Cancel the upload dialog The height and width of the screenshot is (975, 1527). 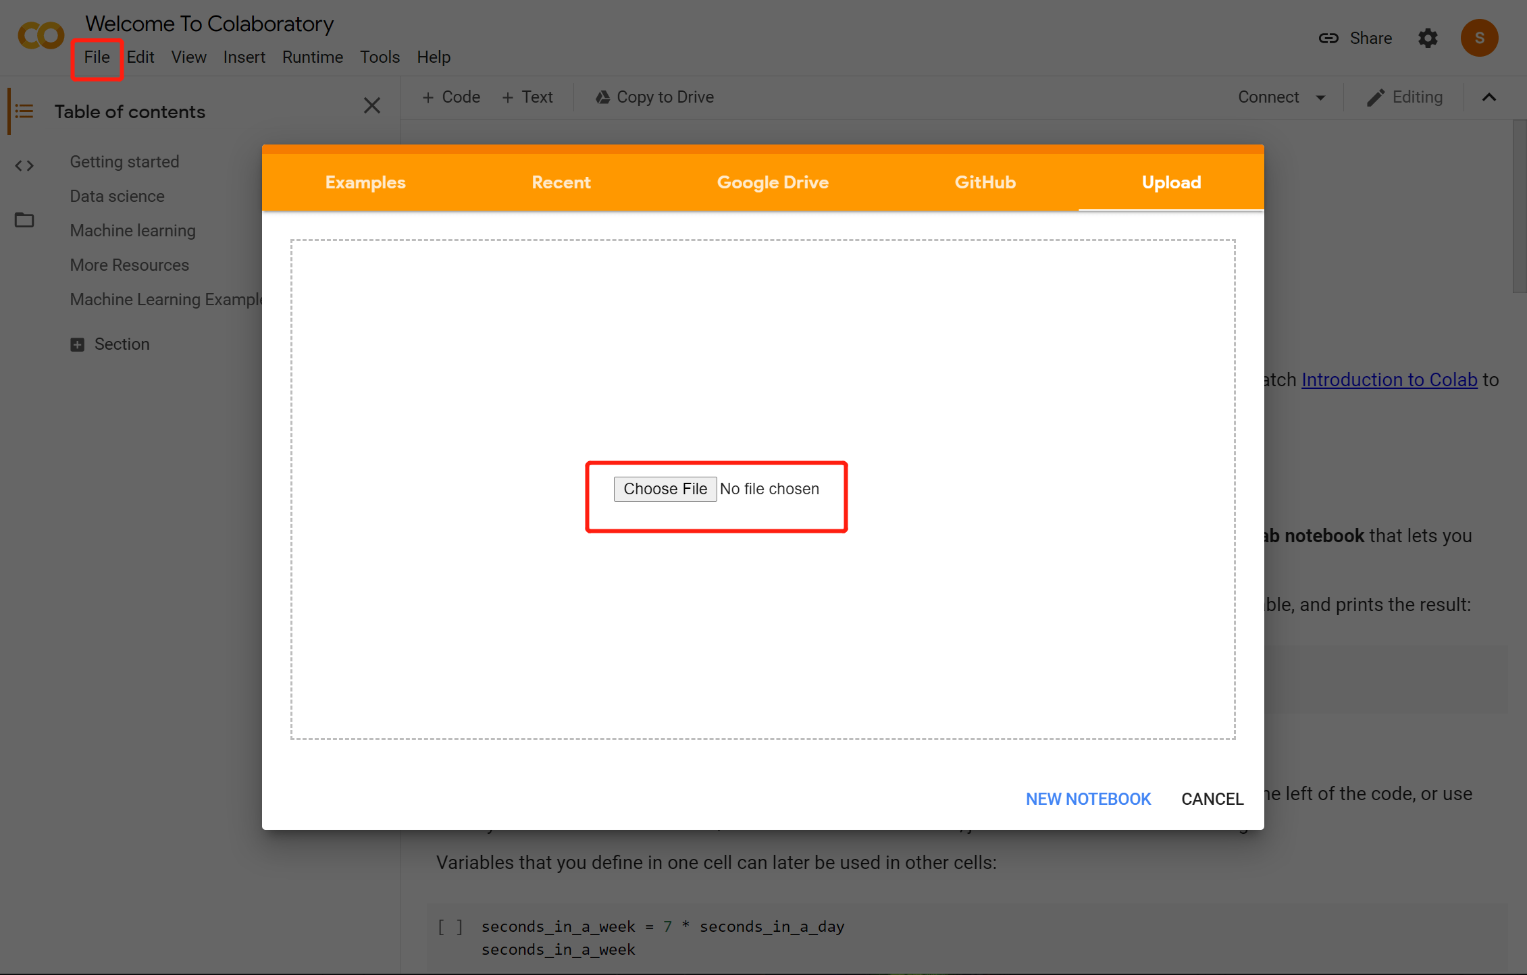click(1212, 798)
